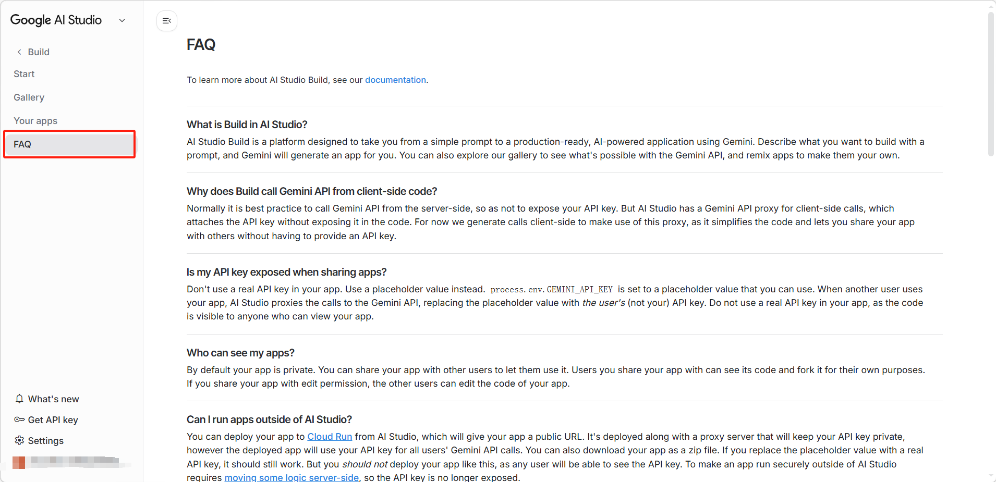Viewport: 996px width, 482px height.
Task: Select Your apps in the sidebar
Action: coord(35,121)
